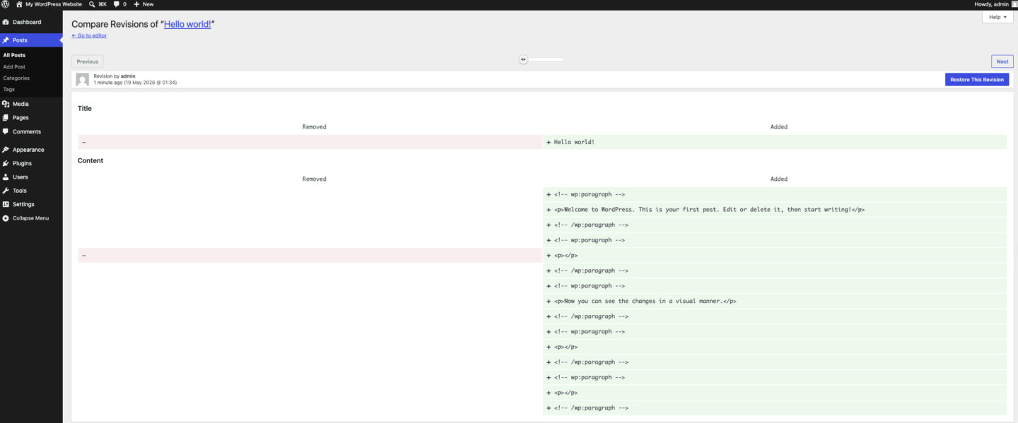This screenshot has width=1018, height=423.
Task: Click the Go to editor link
Action: (89, 35)
